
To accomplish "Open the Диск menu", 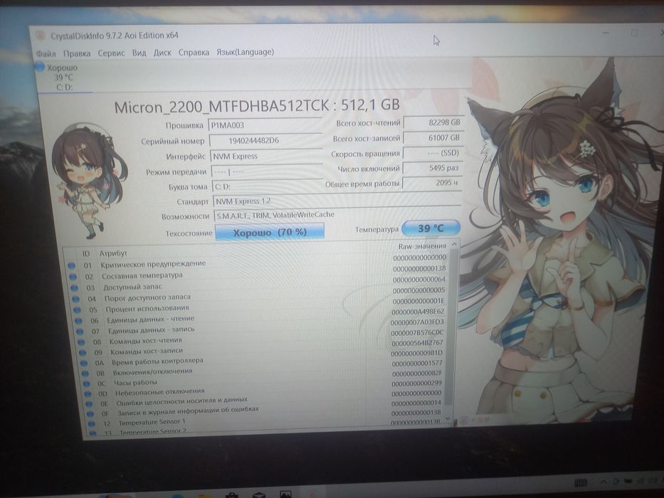I will click(162, 53).
